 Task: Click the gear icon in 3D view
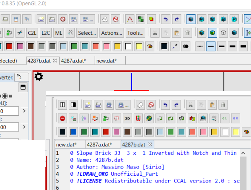39,77
